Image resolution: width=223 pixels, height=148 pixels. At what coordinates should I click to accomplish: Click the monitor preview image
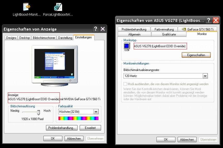(x=55, y=65)
